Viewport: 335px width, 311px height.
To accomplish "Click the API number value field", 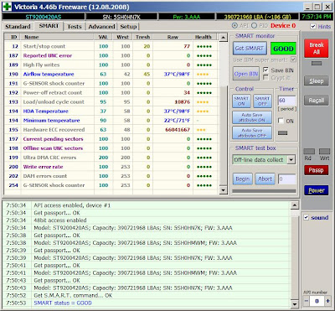I will tap(317, 301).
